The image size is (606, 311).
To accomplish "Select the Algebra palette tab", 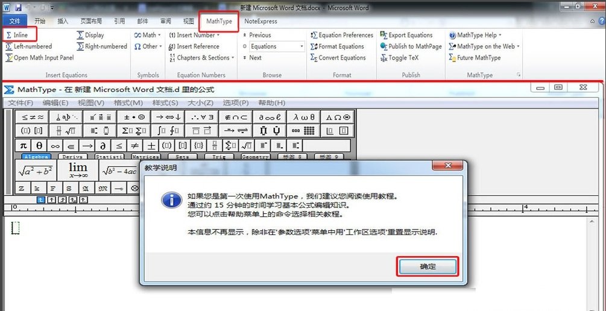I will point(36,157).
